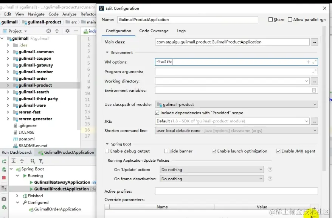Viewport: 332px width, 218px height.
Task: Toggle Enable JMX agent checkbox
Action: 278,151
